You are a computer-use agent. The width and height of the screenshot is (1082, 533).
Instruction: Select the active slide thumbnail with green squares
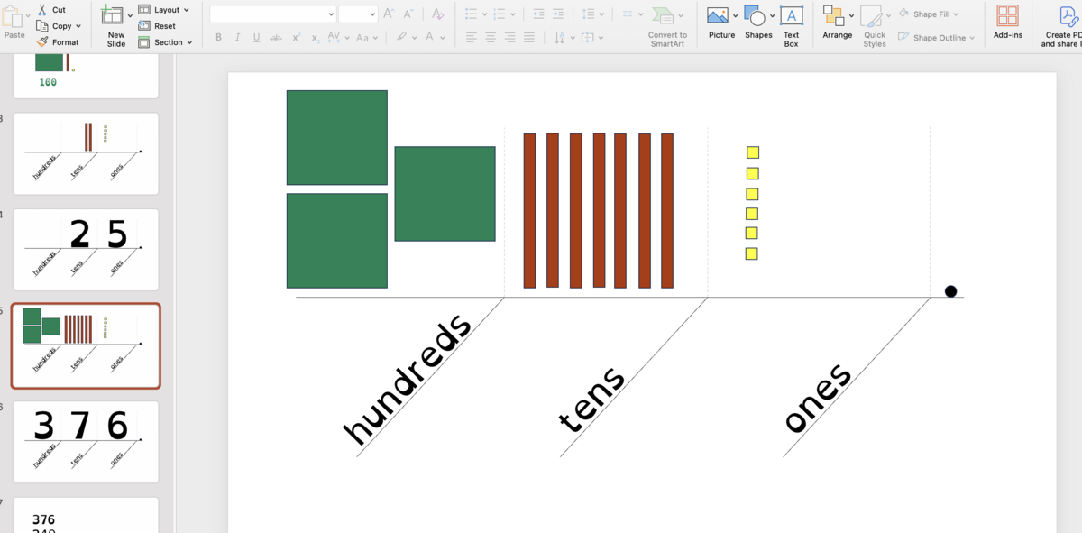click(x=85, y=345)
